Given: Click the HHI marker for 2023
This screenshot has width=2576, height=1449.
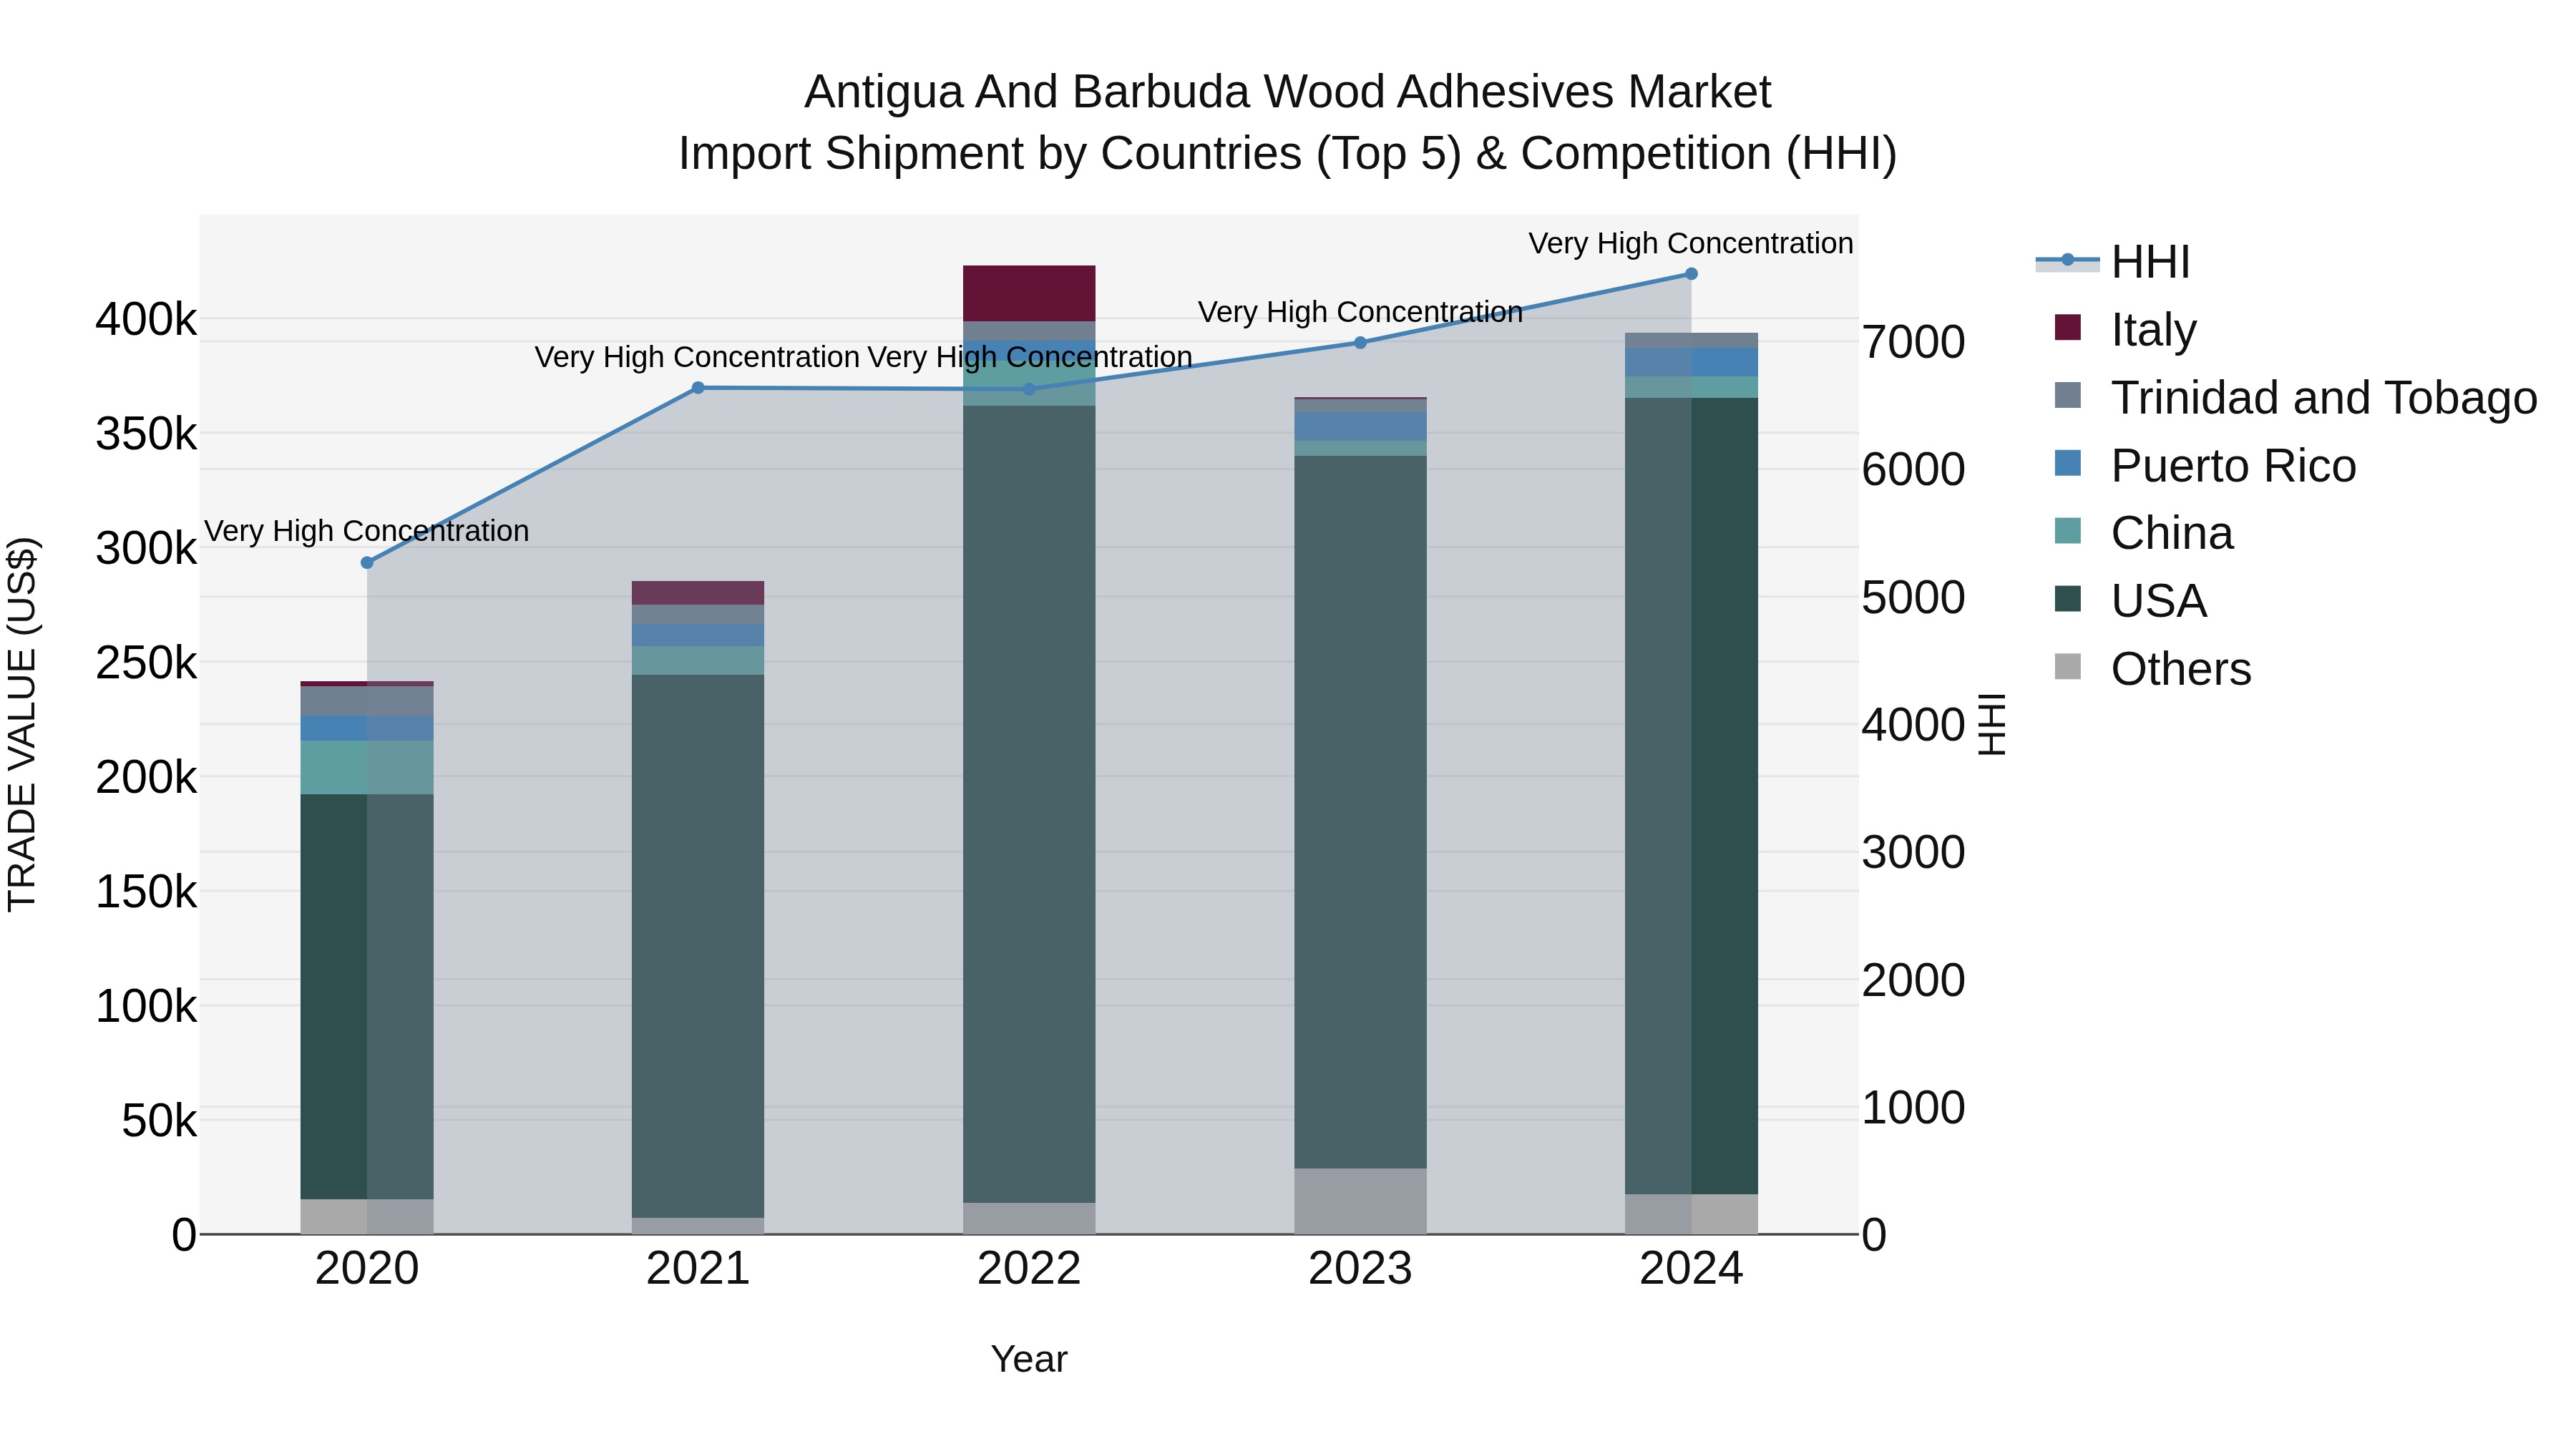Looking at the screenshot, I should coord(1360,343).
